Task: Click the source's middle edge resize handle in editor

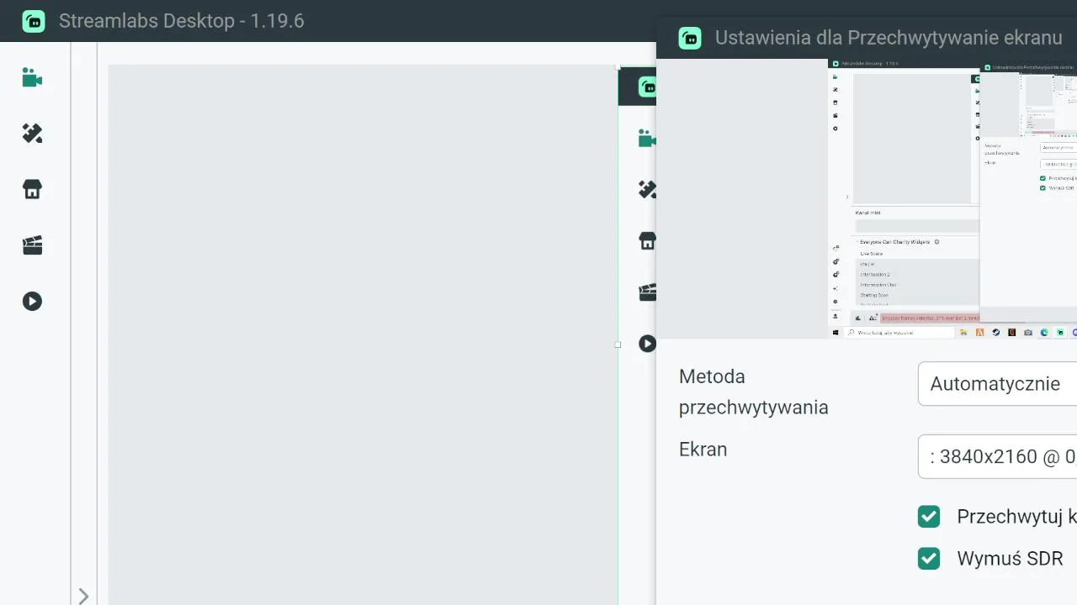Action: (x=618, y=345)
